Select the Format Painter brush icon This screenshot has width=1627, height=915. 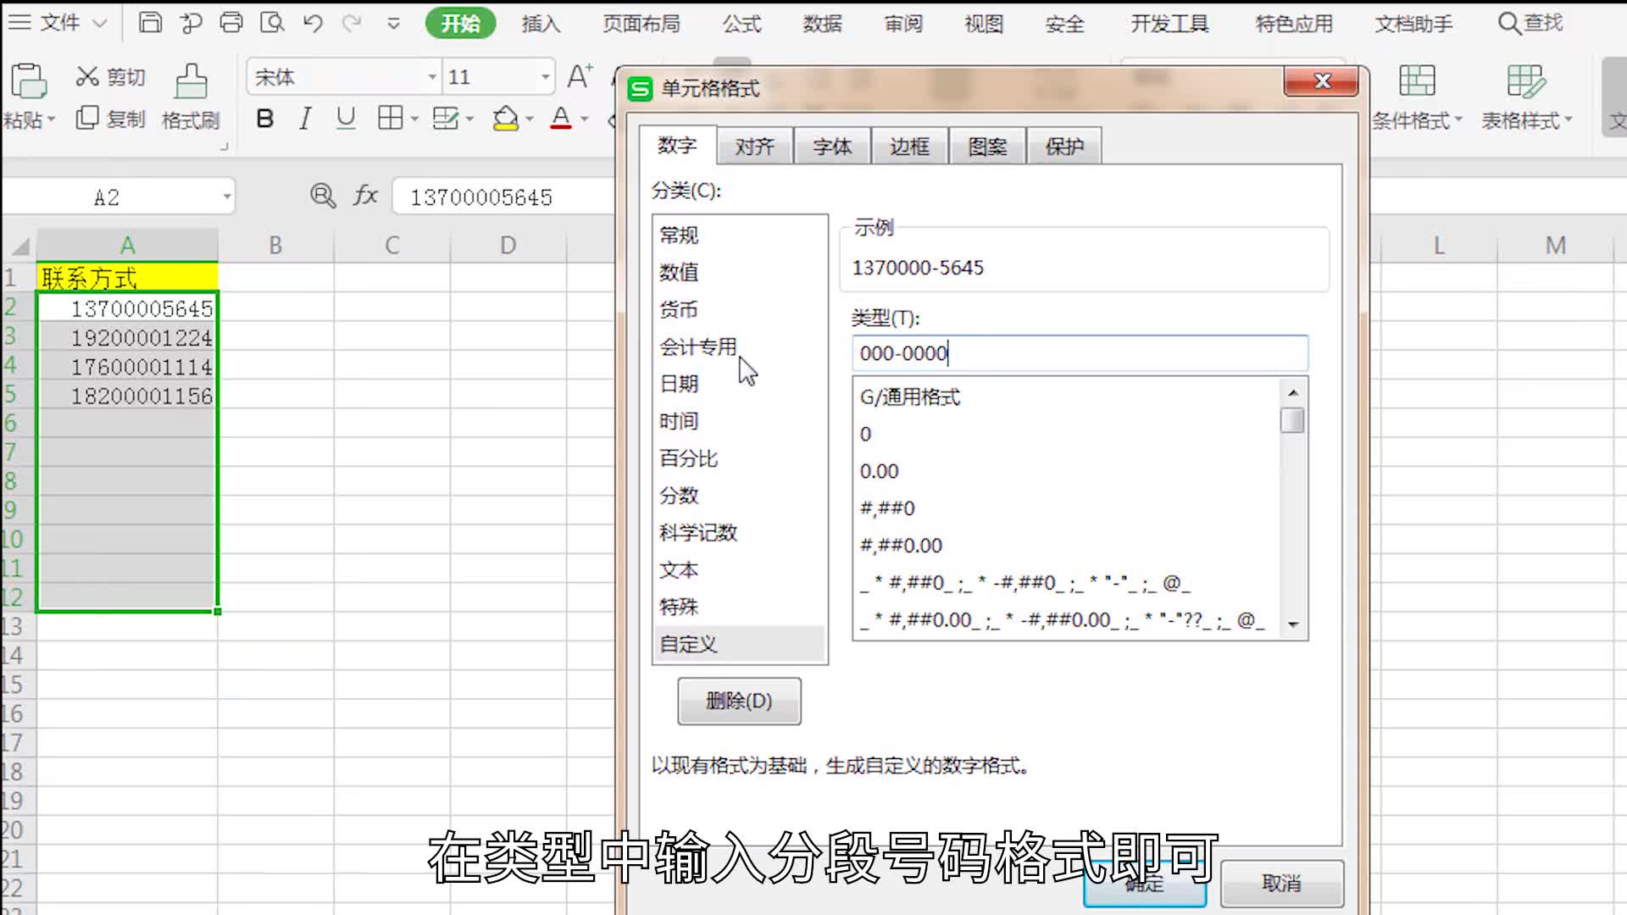click(x=191, y=81)
